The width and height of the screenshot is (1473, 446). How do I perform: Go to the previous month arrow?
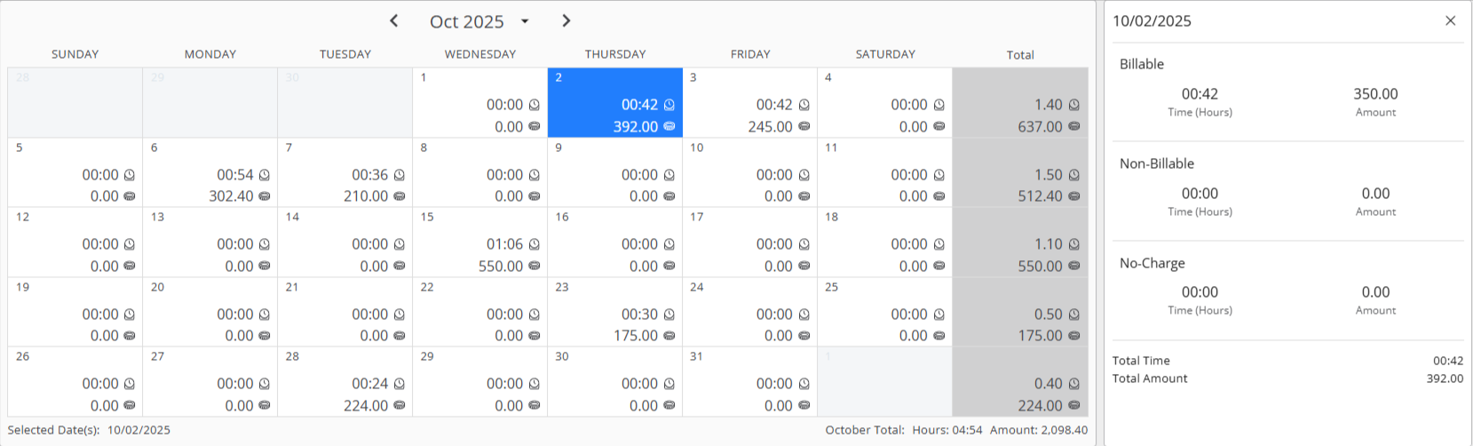[394, 20]
